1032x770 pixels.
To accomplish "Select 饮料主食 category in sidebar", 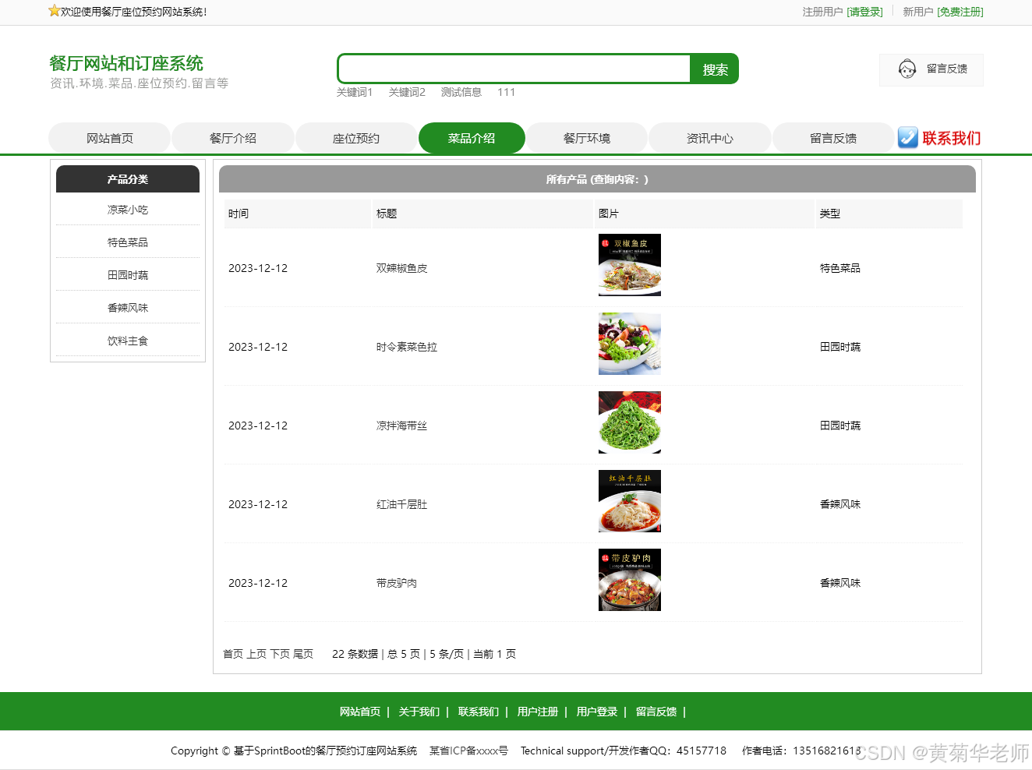I will 127,340.
